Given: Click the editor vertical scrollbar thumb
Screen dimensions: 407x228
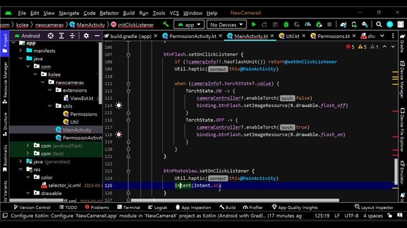Looking at the screenshot, I should (396, 172).
